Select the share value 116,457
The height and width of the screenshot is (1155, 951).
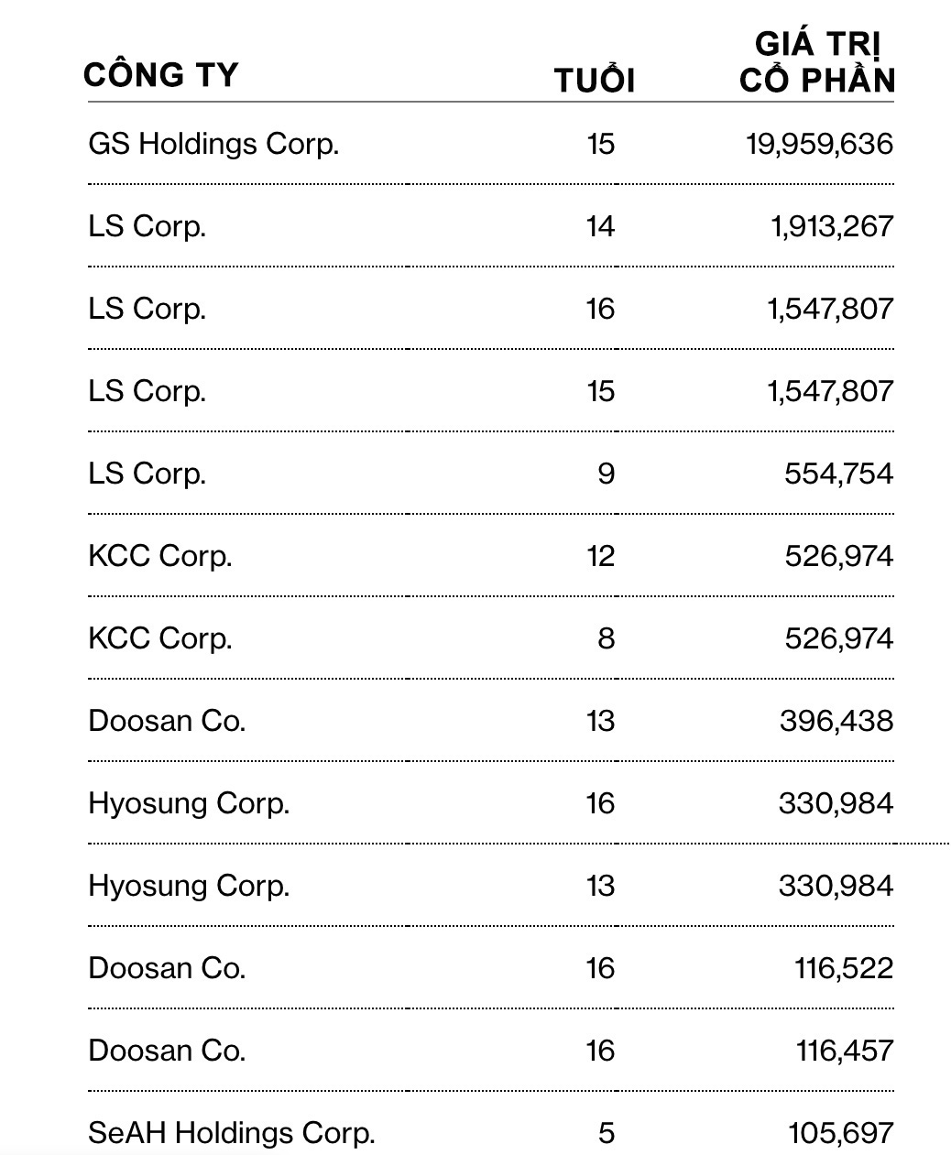tap(844, 1051)
